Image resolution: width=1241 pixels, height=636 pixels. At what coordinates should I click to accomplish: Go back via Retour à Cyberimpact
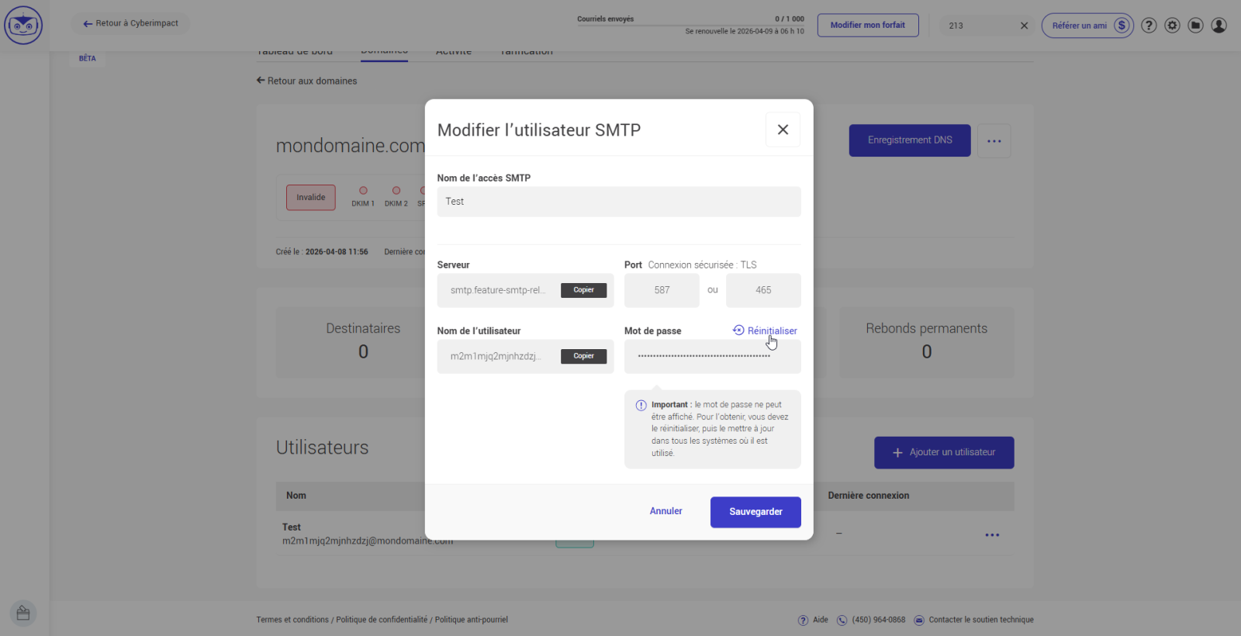(x=130, y=23)
